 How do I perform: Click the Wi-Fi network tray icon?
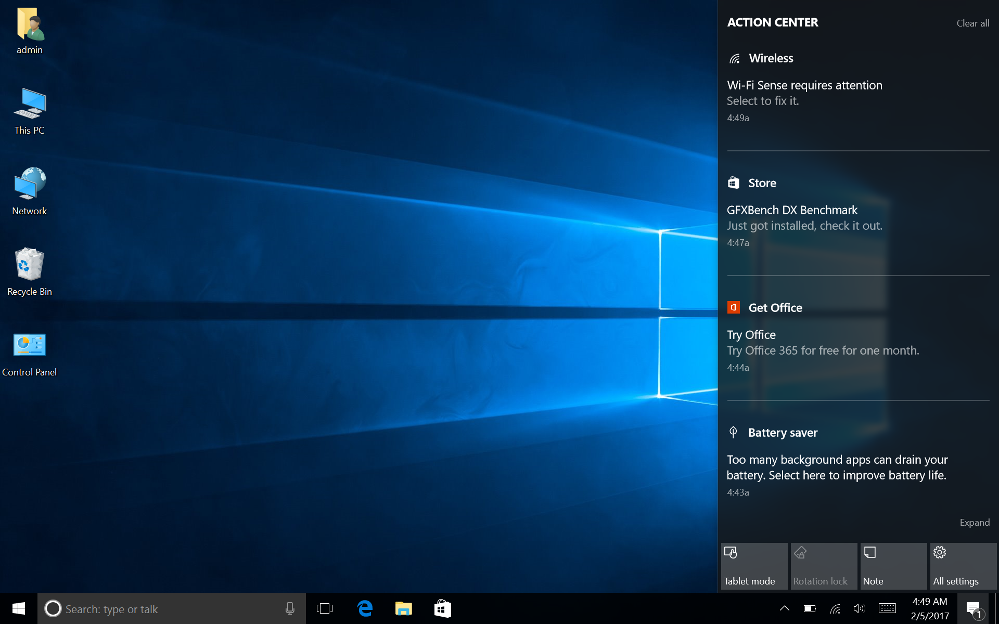pyautogui.click(x=835, y=608)
